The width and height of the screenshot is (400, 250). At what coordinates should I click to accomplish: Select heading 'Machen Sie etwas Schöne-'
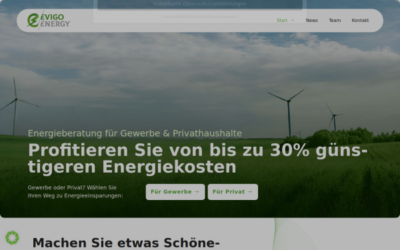point(126,243)
